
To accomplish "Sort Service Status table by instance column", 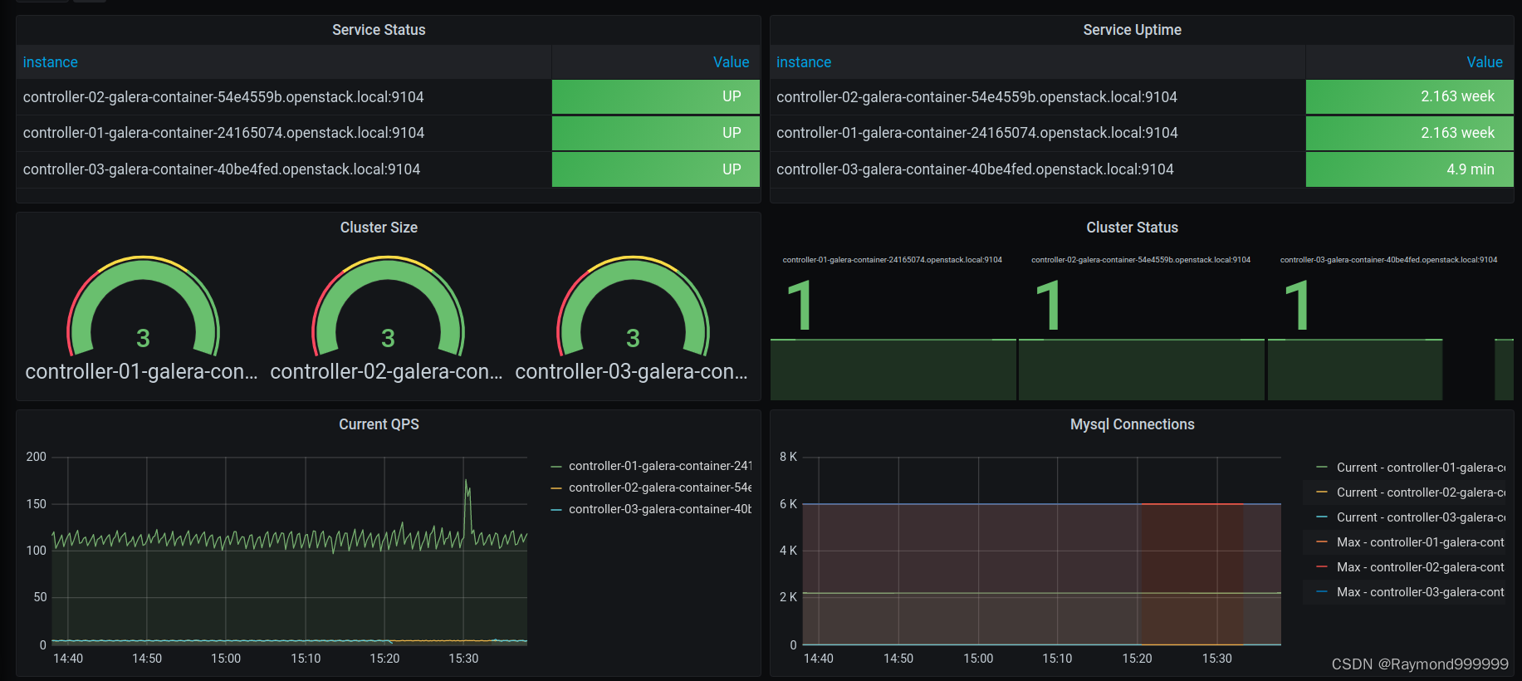I will point(51,62).
